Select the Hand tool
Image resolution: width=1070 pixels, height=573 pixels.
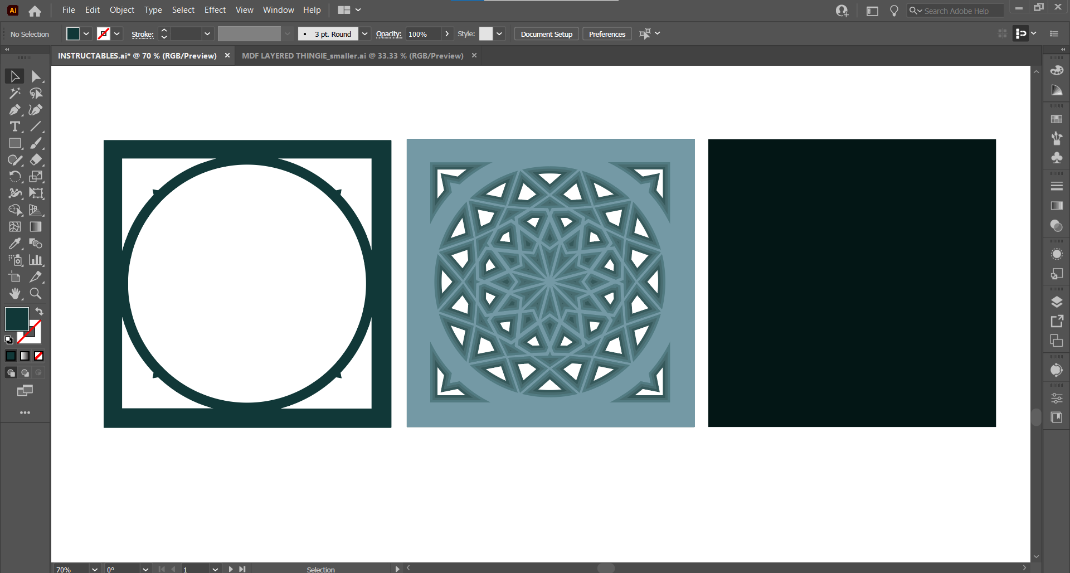(x=15, y=294)
